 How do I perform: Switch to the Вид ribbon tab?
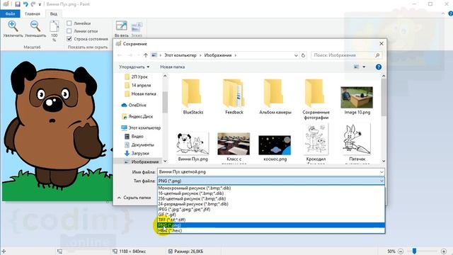coord(54,14)
